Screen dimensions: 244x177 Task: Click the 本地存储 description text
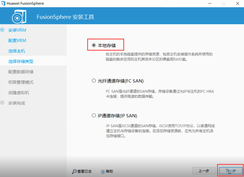click(x=159, y=57)
